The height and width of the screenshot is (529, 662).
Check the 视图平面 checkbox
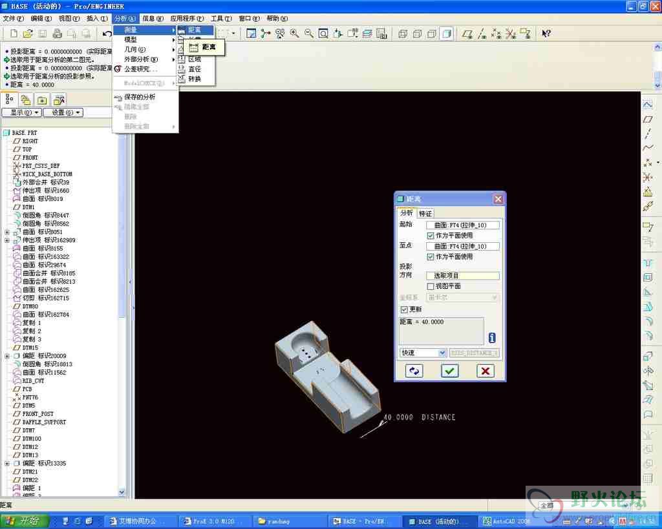coord(431,286)
